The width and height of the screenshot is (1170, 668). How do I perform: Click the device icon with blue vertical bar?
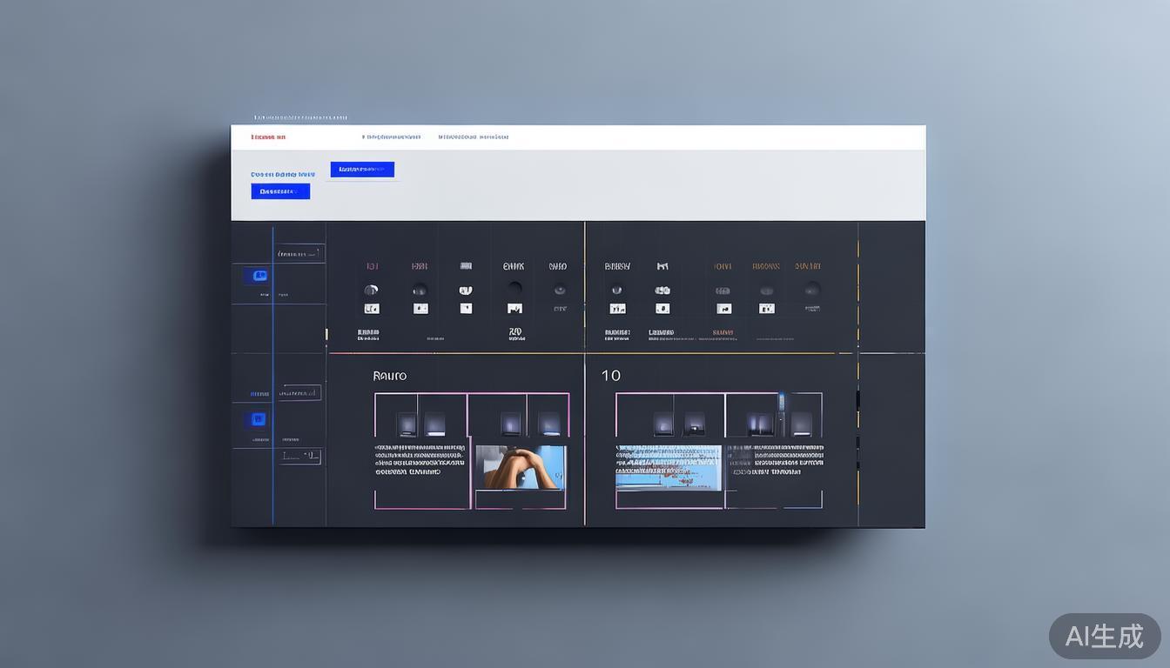781,416
